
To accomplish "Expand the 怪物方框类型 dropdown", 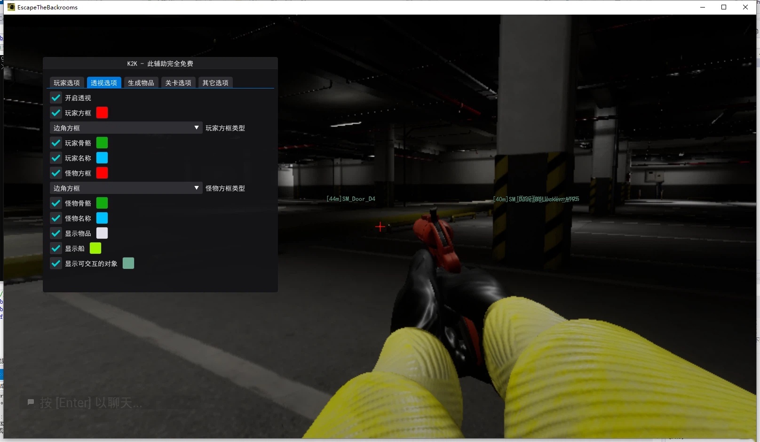I will pos(126,188).
